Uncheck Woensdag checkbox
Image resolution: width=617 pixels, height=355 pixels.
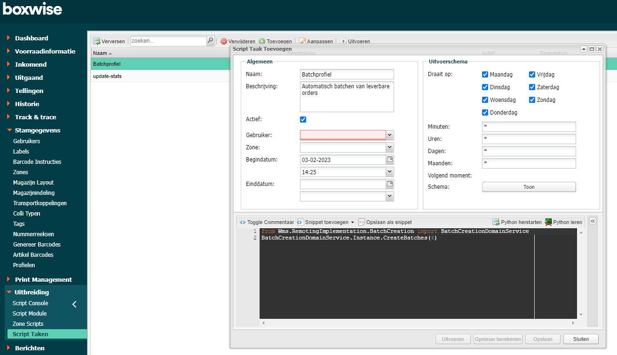coord(485,100)
